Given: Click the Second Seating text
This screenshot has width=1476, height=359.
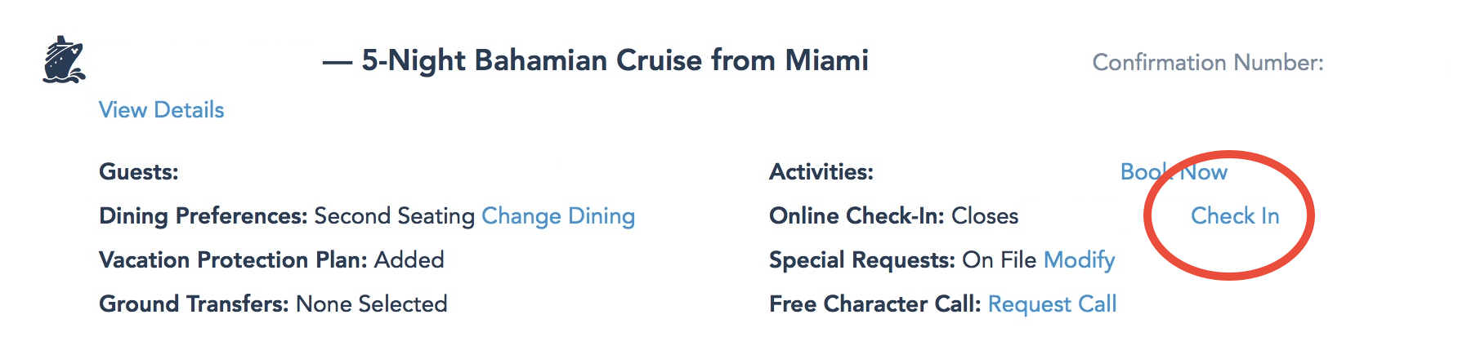Looking at the screenshot, I should [394, 216].
